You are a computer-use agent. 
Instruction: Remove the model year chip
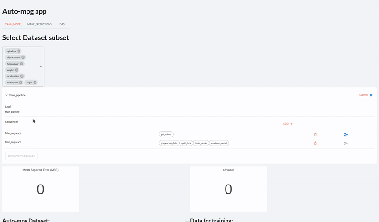21,83
